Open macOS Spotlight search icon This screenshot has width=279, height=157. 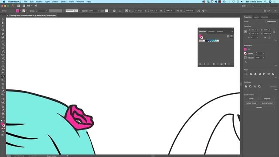(265, 2)
